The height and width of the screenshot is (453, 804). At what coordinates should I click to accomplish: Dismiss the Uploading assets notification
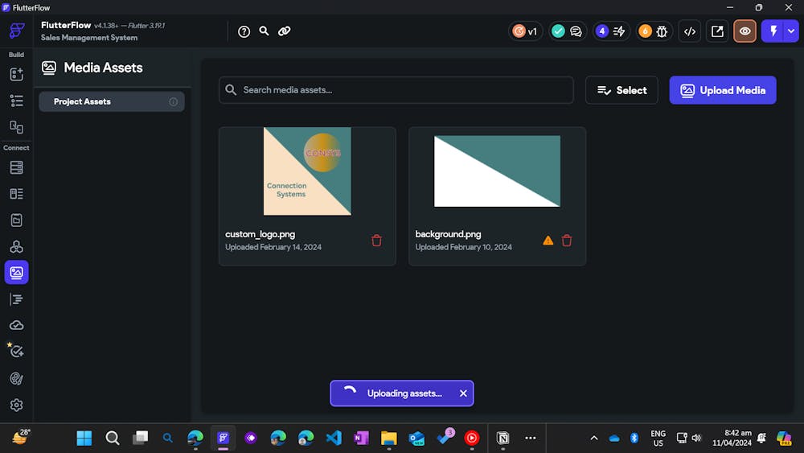point(463,393)
